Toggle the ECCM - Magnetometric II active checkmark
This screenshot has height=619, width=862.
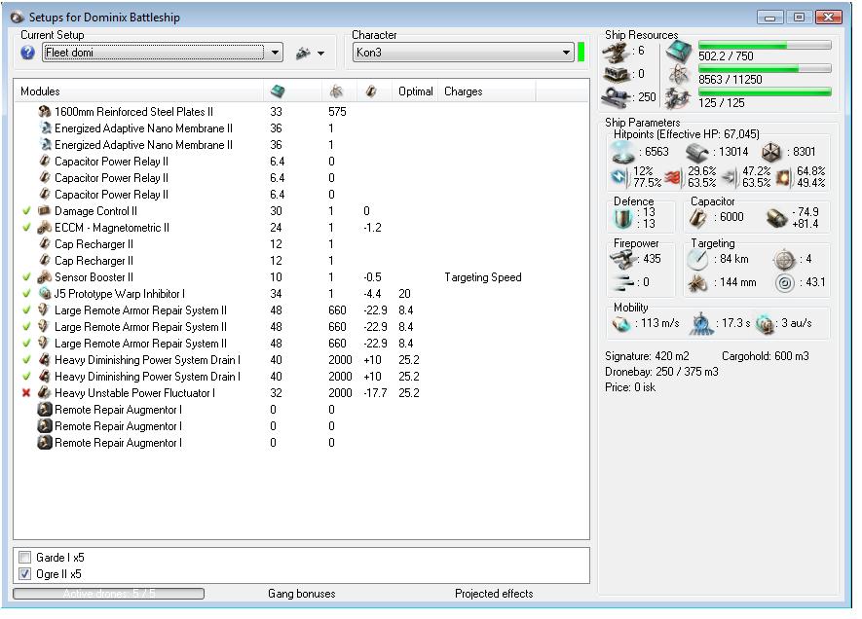[x=26, y=228]
